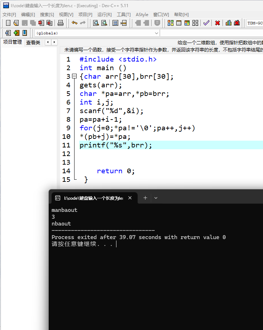Image resolution: width=263 pixels, height=330 pixels.
Task: Click the Close All files icon
Action: tap(49, 23)
